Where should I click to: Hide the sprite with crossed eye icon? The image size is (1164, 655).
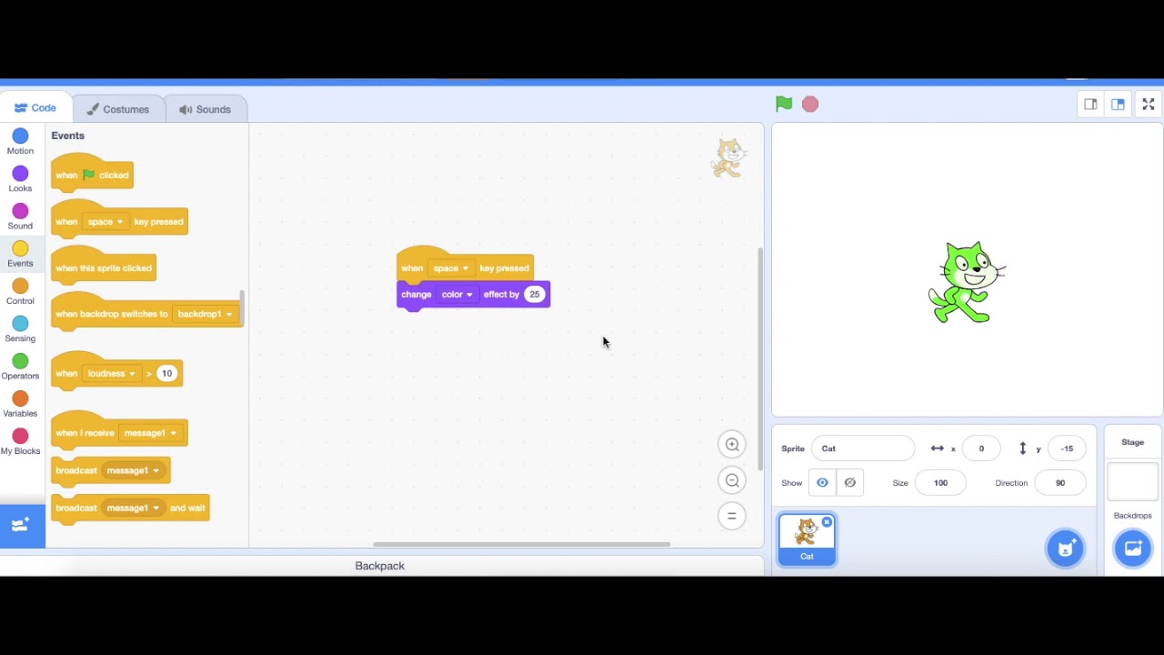(x=849, y=483)
